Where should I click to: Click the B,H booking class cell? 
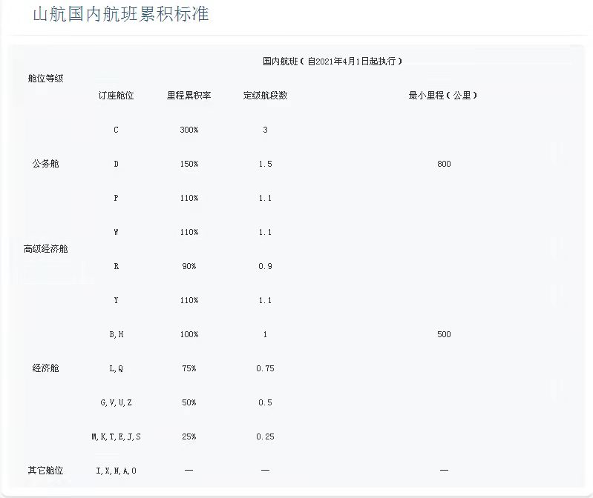[116, 334]
